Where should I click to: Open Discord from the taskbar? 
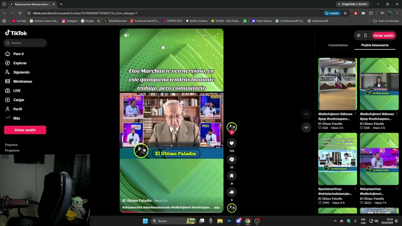tap(238, 221)
